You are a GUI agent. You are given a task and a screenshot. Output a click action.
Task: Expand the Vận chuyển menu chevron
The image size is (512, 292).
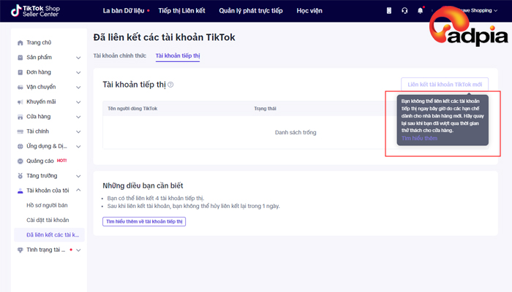78,88
